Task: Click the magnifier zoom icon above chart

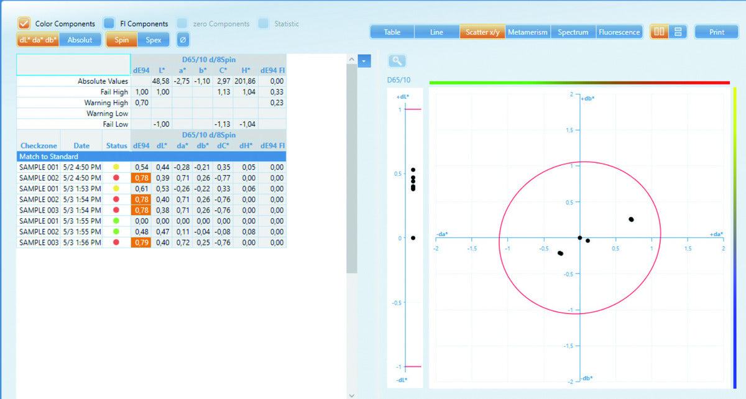Action: pos(397,61)
